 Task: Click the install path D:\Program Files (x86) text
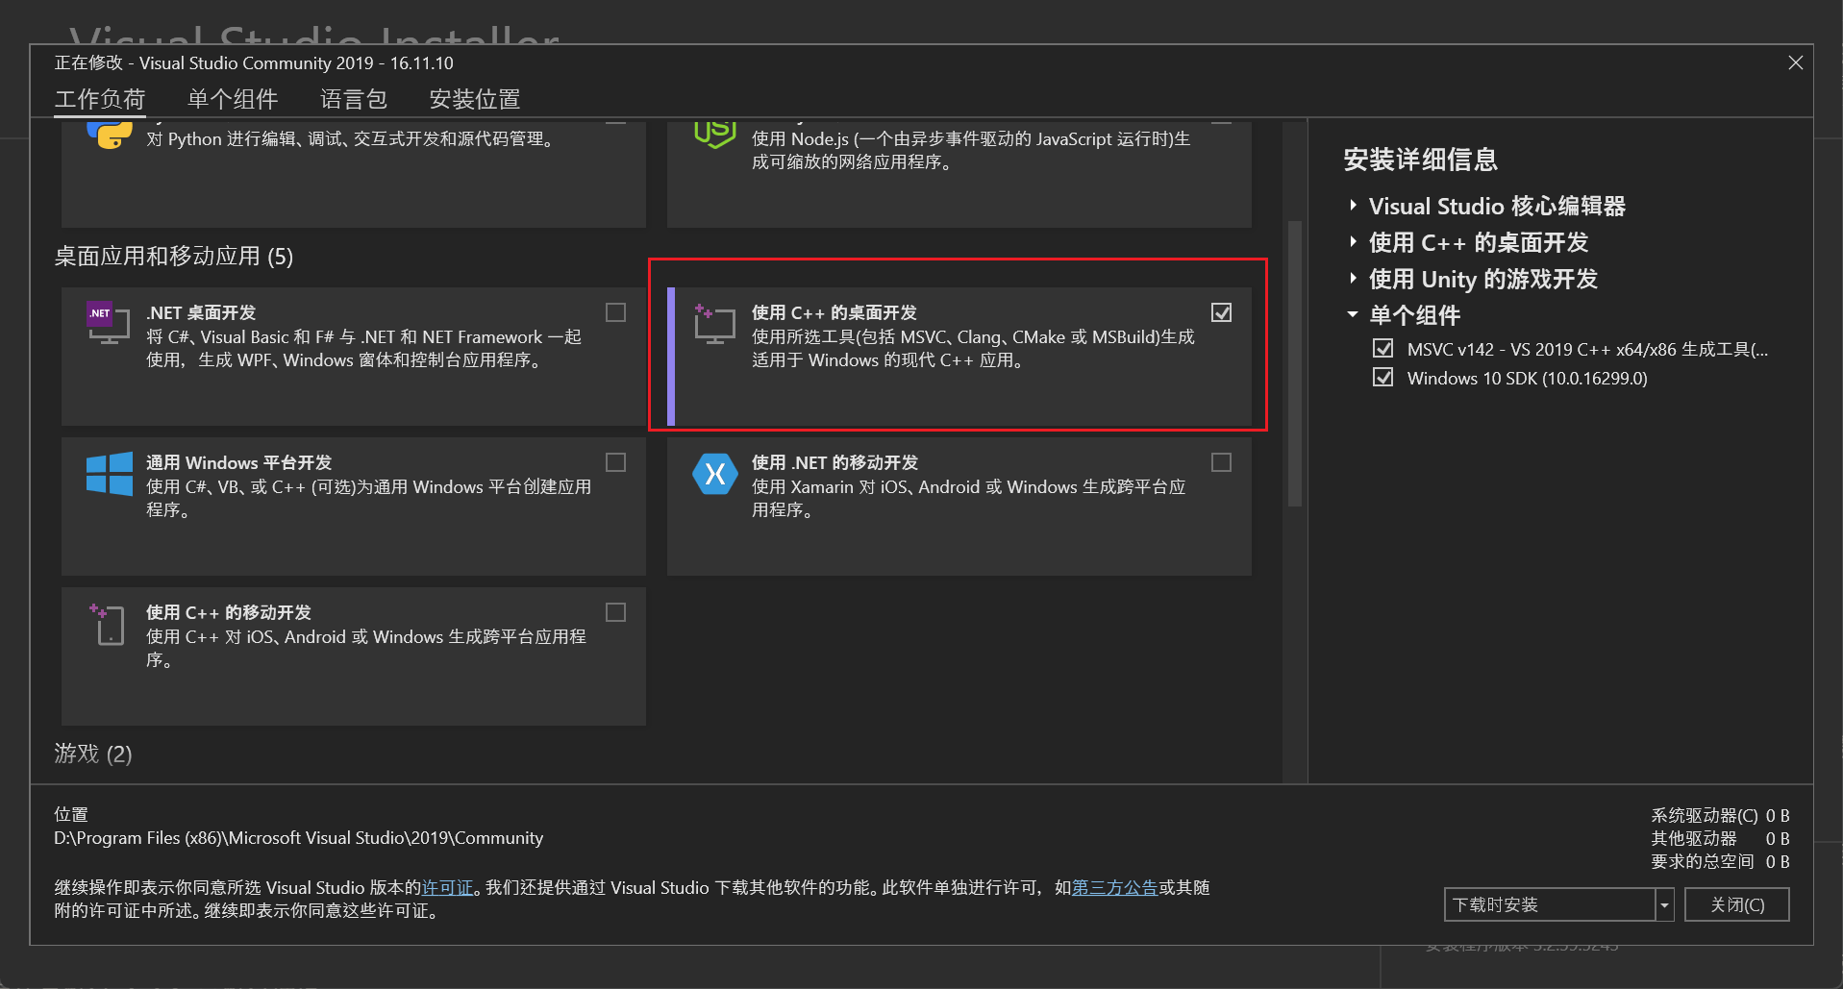point(298,837)
